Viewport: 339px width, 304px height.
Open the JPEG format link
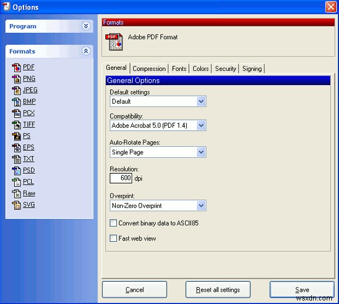coord(30,90)
